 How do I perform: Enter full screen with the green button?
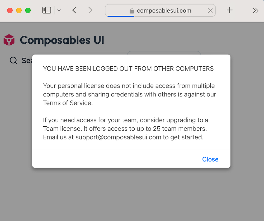[28, 10]
